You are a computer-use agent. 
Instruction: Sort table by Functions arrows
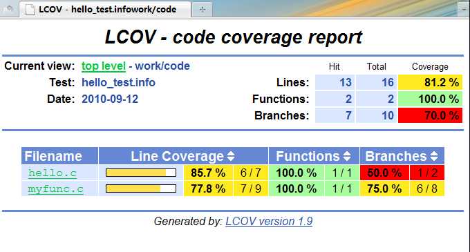pyautogui.click(x=347, y=156)
